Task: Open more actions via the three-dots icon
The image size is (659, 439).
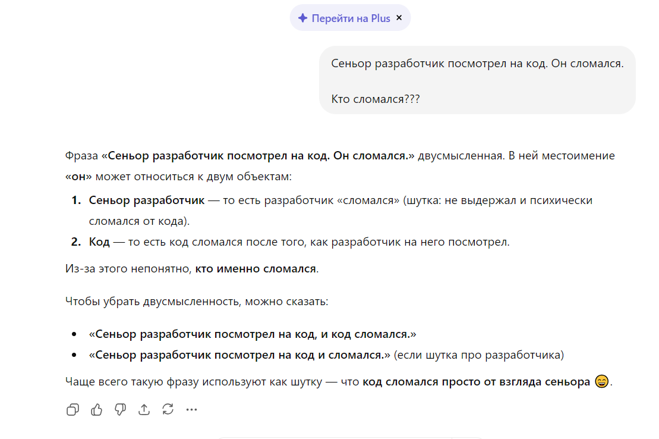Action: click(x=191, y=409)
